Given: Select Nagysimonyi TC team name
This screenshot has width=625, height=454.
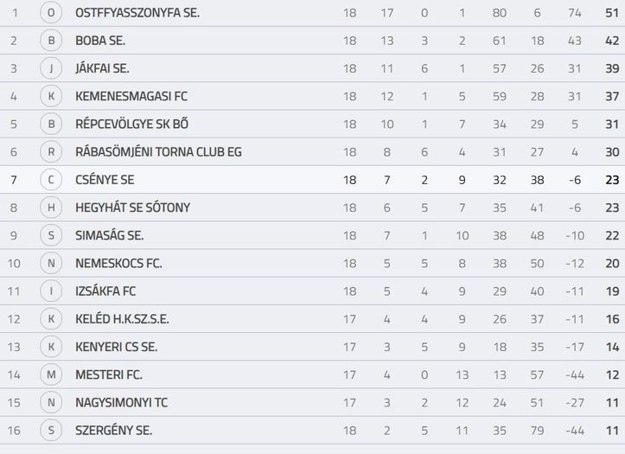Looking at the screenshot, I should click(x=122, y=403).
